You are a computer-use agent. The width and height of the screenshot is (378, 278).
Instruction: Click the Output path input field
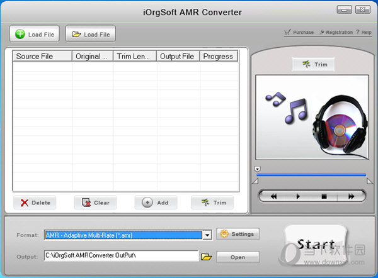click(121, 256)
